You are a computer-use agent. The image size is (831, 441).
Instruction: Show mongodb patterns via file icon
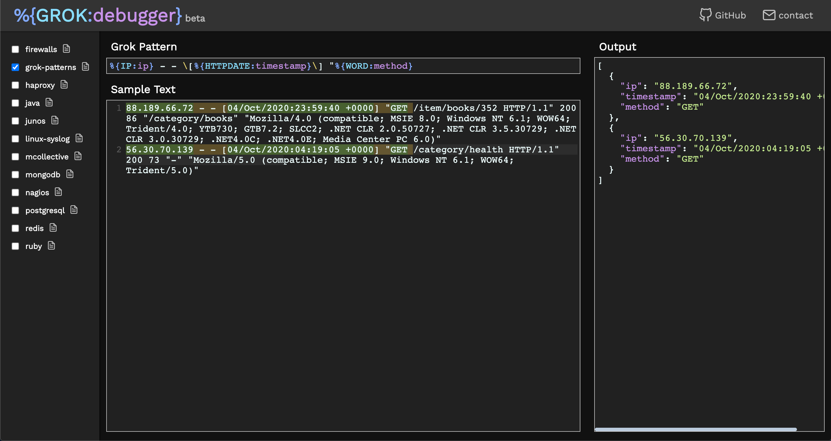click(x=70, y=174)
